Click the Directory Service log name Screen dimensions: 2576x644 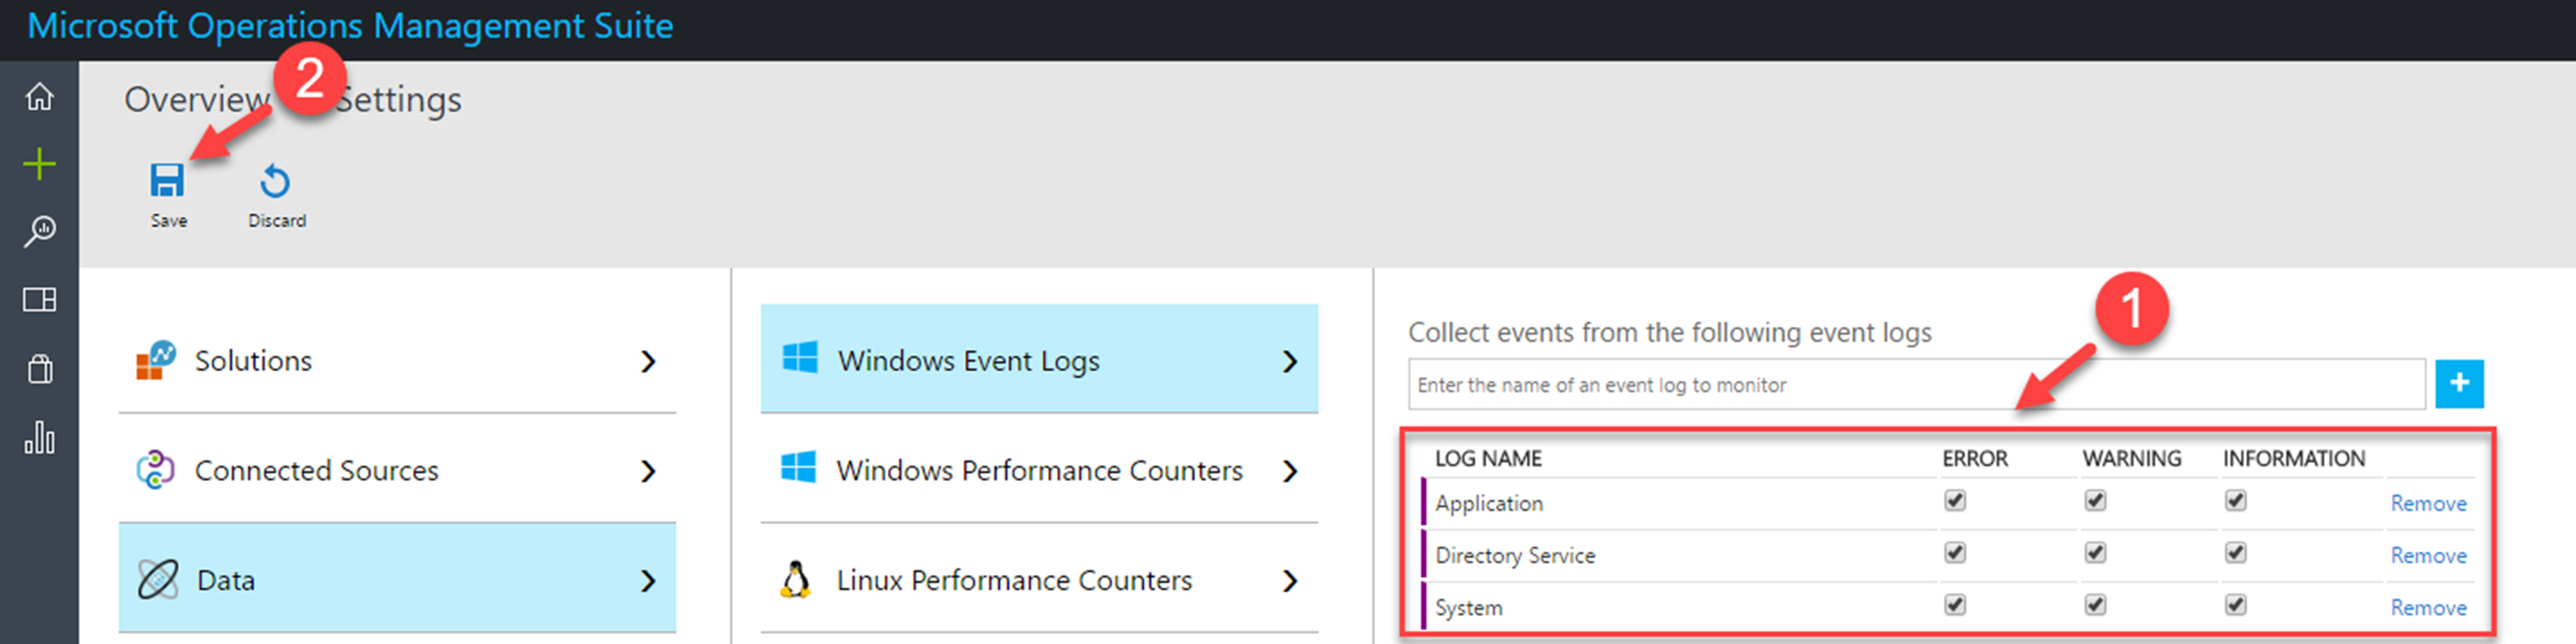coord(1515,555)
